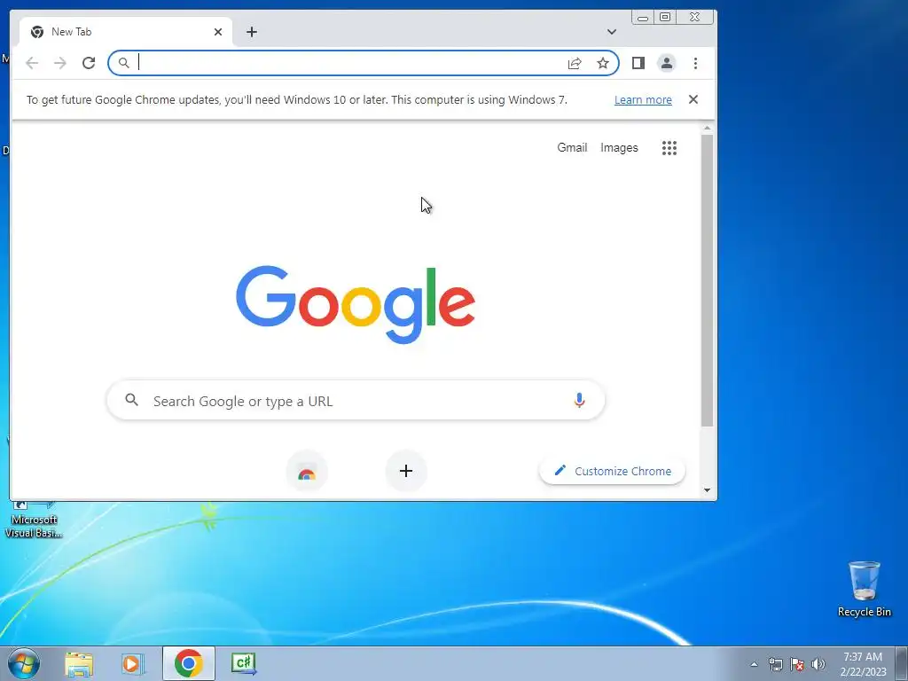Screen dimensions: 908x681
Task: Open the Learn more link
Action: 643,99
